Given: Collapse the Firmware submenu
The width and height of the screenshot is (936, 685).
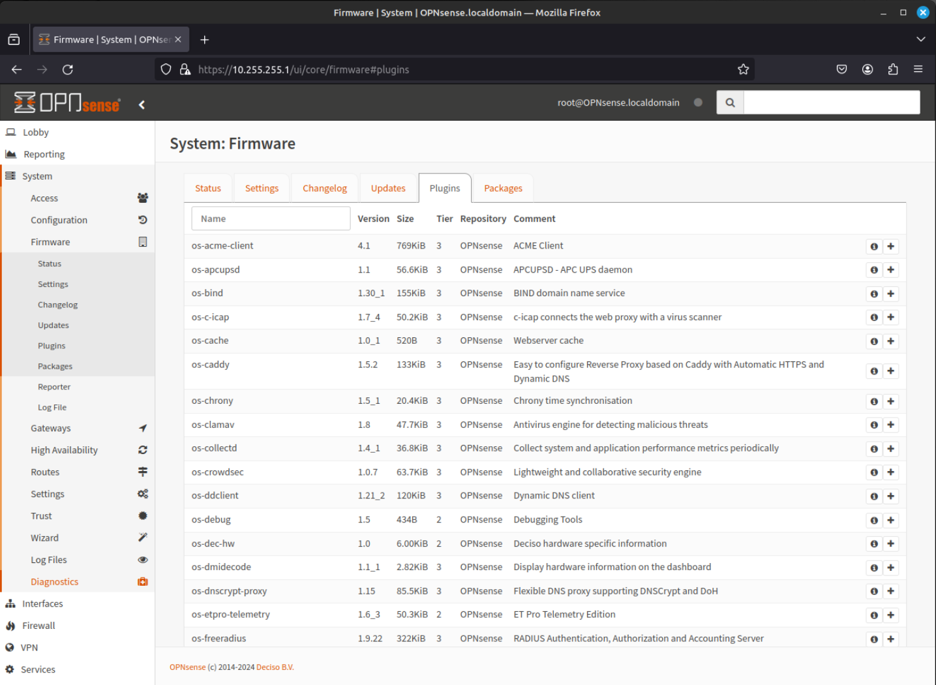Looking at the screenshot, I should (78, 242).
